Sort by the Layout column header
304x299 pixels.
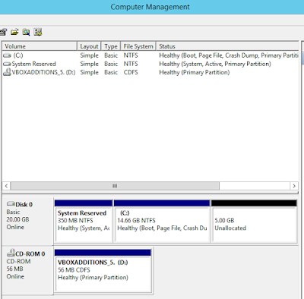coord(89,46)
